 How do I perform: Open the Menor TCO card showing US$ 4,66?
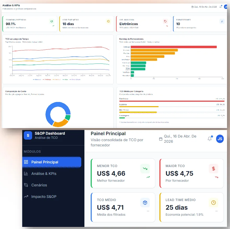(123, 173)
